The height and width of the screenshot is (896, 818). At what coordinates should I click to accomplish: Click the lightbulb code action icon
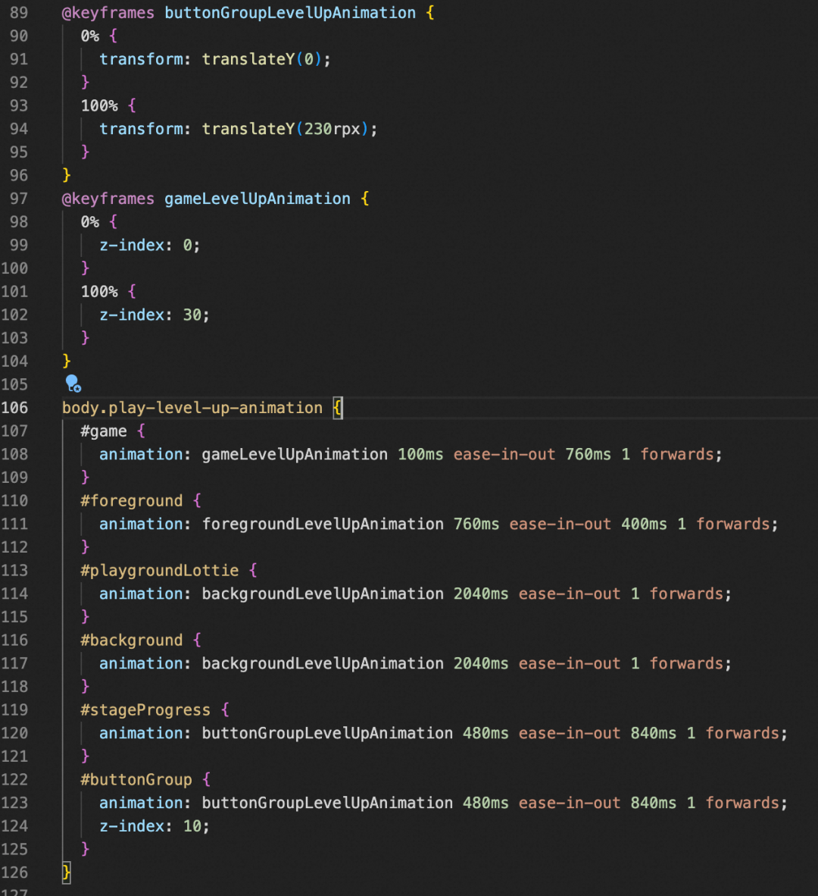coord(73,384)
